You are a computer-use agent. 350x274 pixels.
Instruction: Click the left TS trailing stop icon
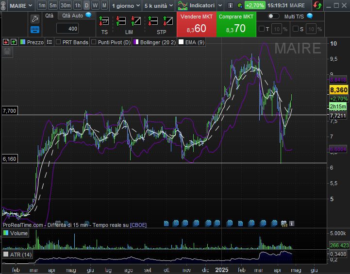(x=104, y=21)
